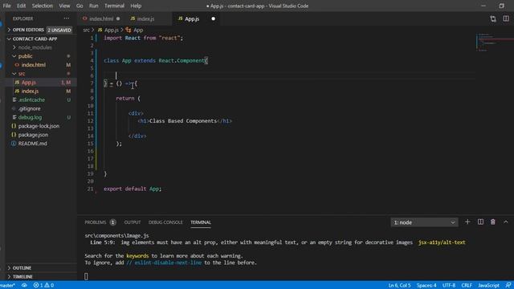Viewport: 514px width, 289px height.
Task: Open the Edit menu
Action: [21, 6]
